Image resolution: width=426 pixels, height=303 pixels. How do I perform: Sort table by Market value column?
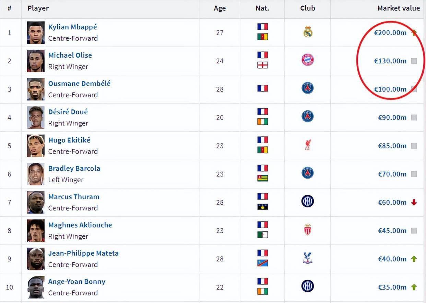coord(399,8)
